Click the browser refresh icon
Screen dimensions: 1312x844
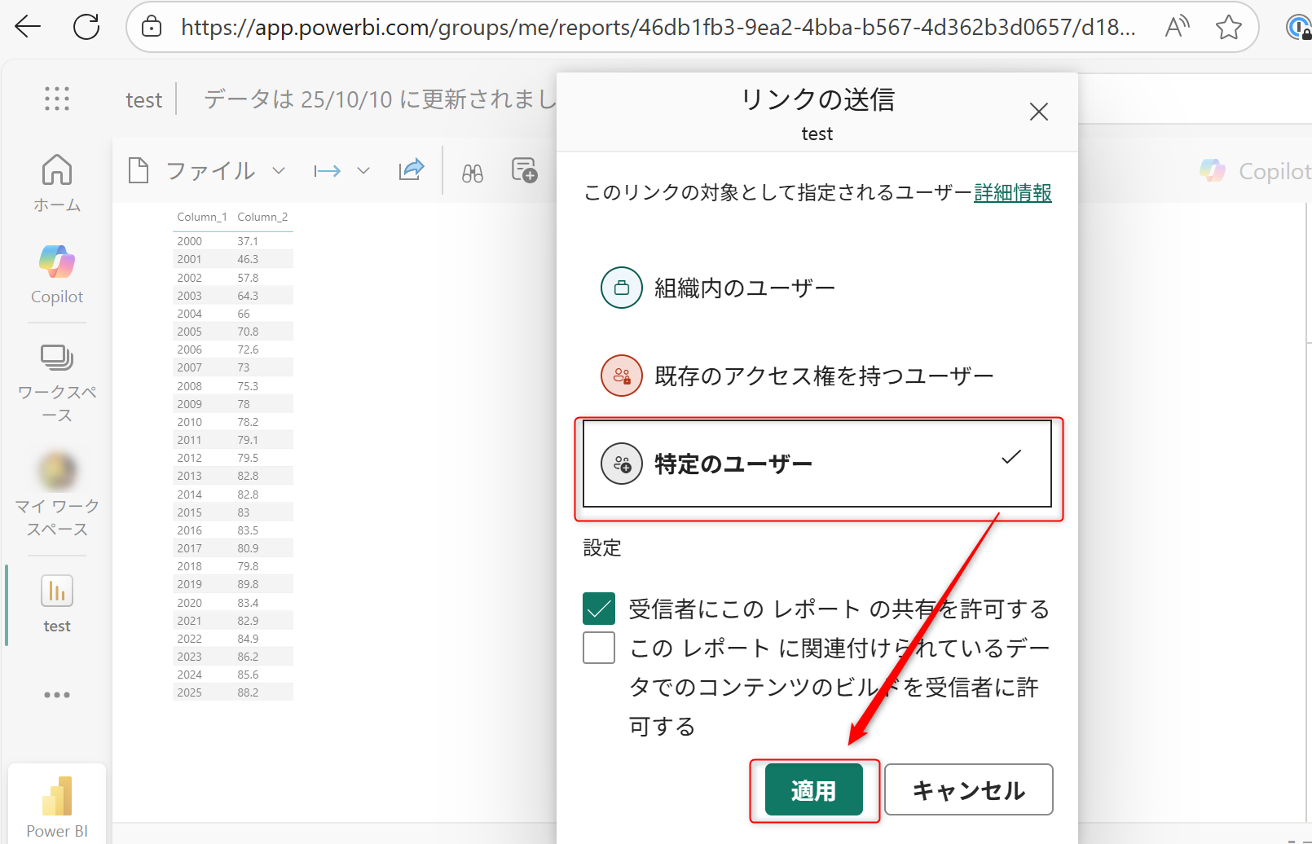pyautogui.click(x=86, y=27)
